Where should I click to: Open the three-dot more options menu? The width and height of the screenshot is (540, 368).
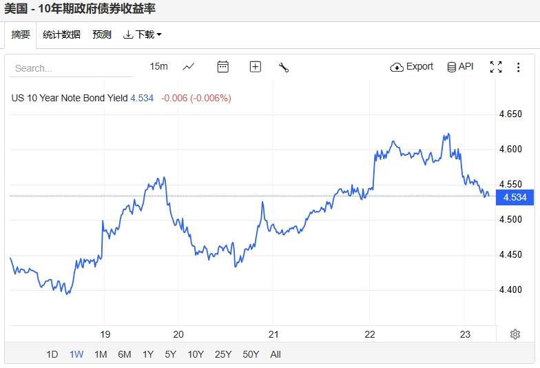click(518, 67)
